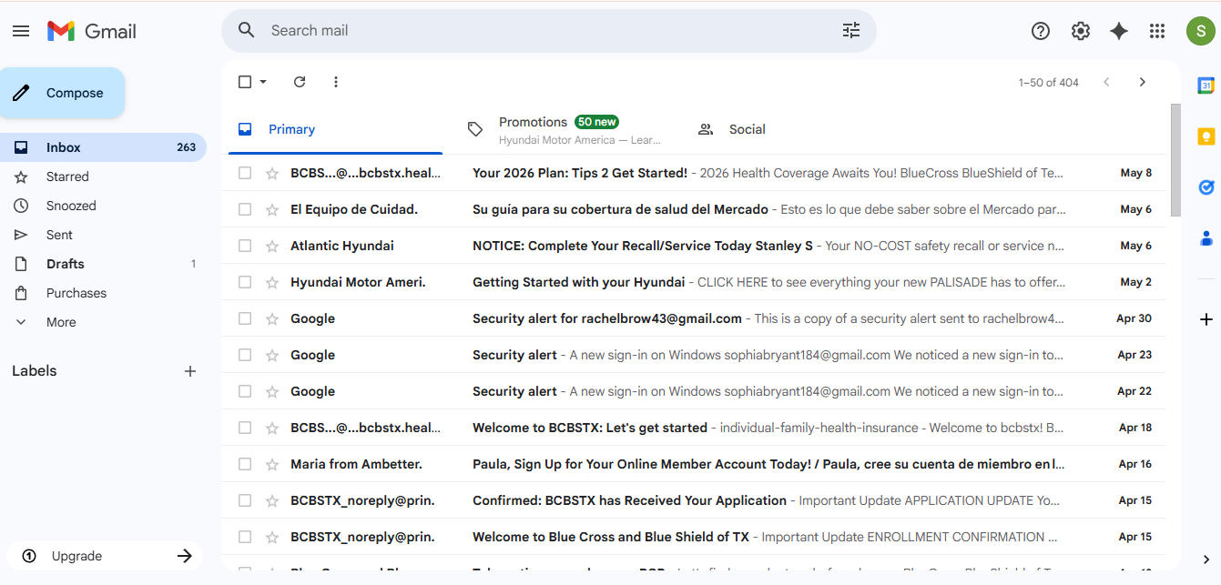Switch to the Promotions tab

click(x=565, y=129)
